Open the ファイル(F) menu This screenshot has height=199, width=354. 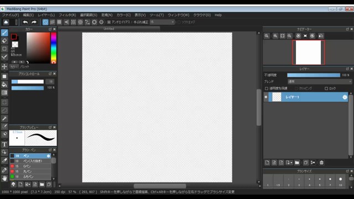[x=11, y=15]
